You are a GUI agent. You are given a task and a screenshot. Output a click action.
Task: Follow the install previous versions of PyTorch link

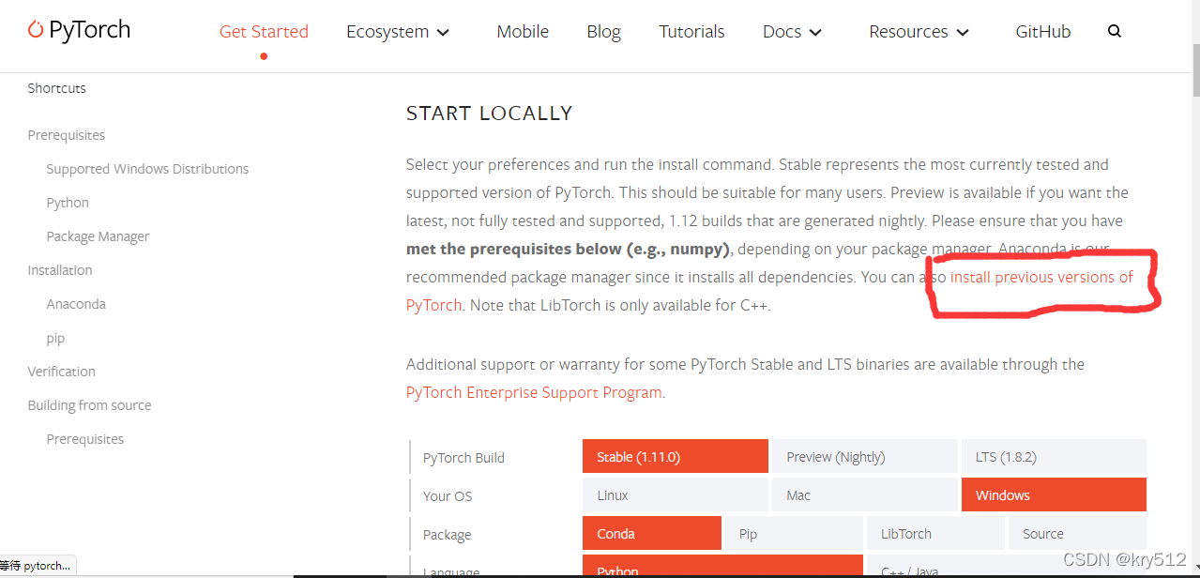(1041, 277)
